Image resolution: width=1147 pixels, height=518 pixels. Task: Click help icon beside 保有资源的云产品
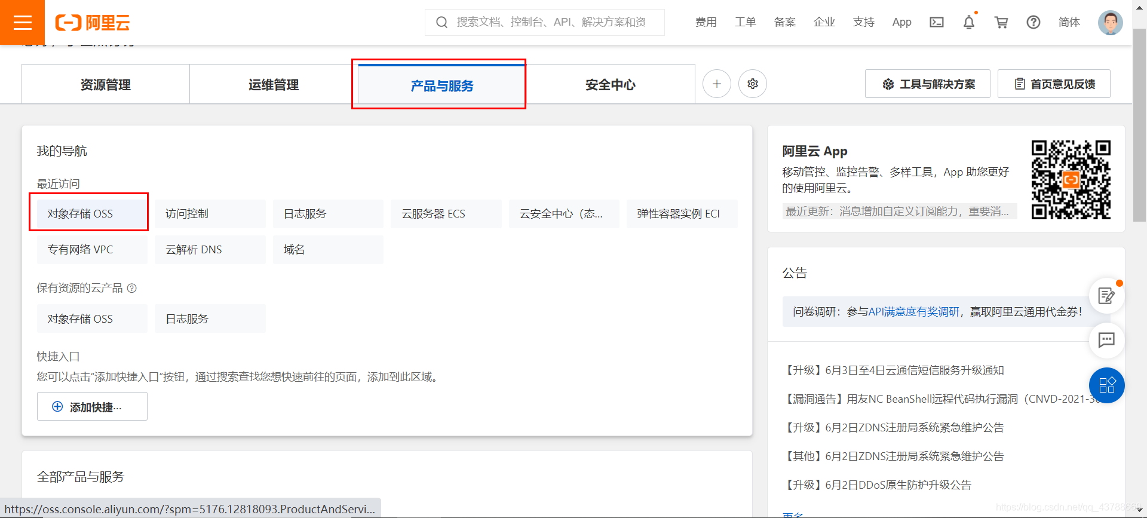(x=132, y=288)
